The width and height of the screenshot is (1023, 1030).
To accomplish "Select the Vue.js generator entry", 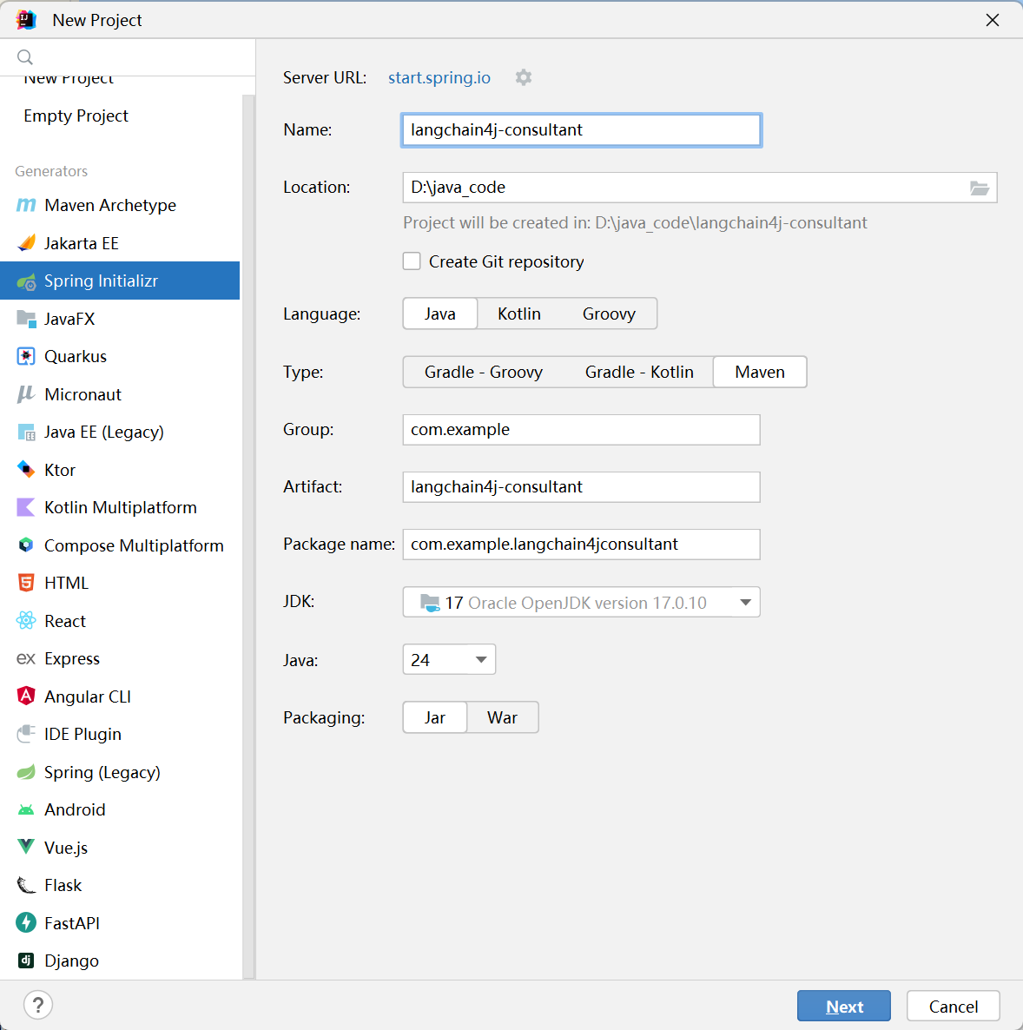I will 120,848.
